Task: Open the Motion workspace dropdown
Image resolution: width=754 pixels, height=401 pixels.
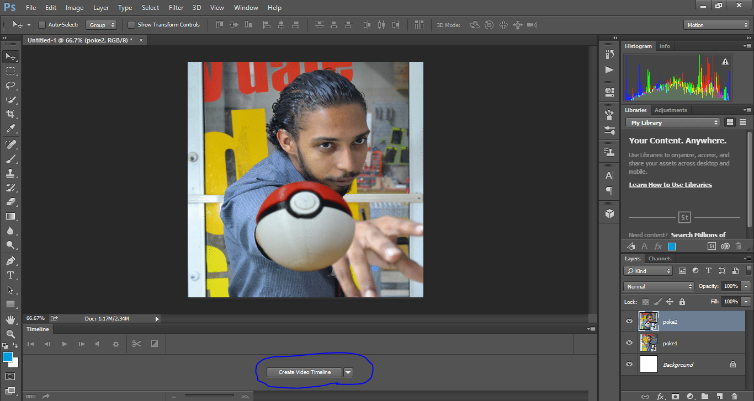Action: (x=716, y=25)
